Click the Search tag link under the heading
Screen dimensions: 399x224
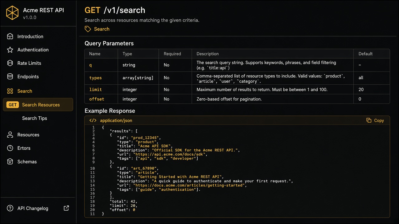click(102, 29)
